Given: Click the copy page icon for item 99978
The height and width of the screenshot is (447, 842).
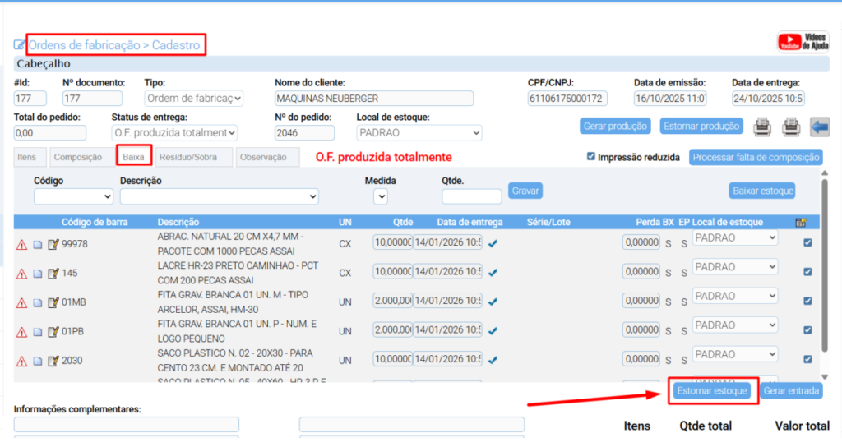Looking at the screenshot, I should tap(38, 245).
